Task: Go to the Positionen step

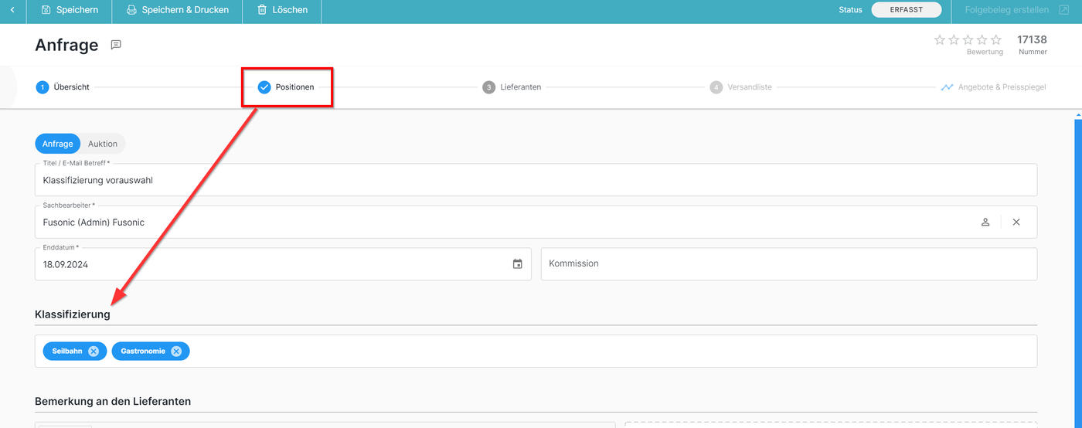Action: 287,87
